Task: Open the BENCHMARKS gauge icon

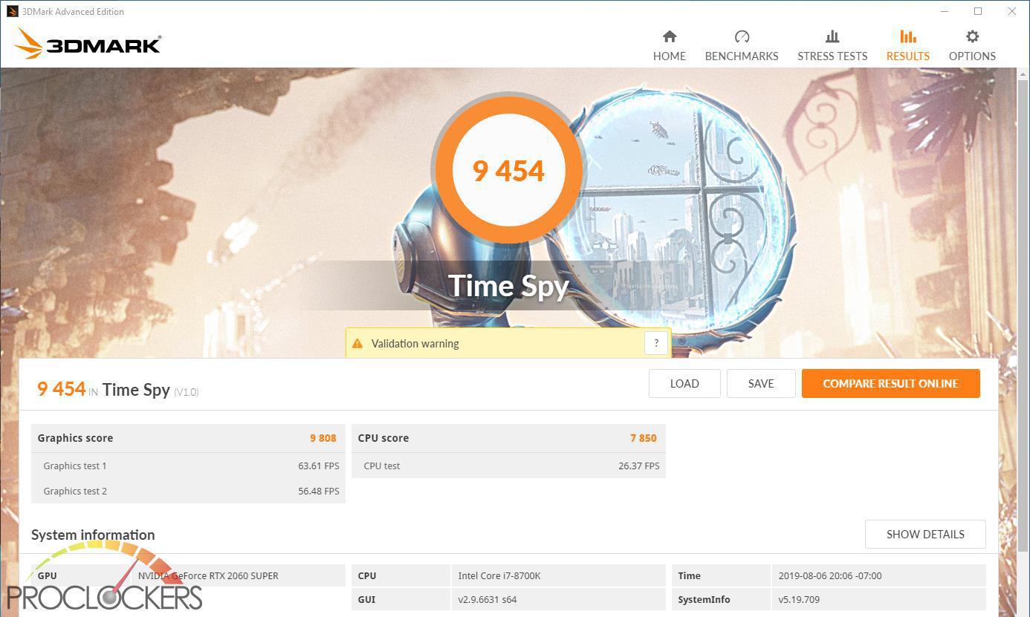Action: pos(742,36)
